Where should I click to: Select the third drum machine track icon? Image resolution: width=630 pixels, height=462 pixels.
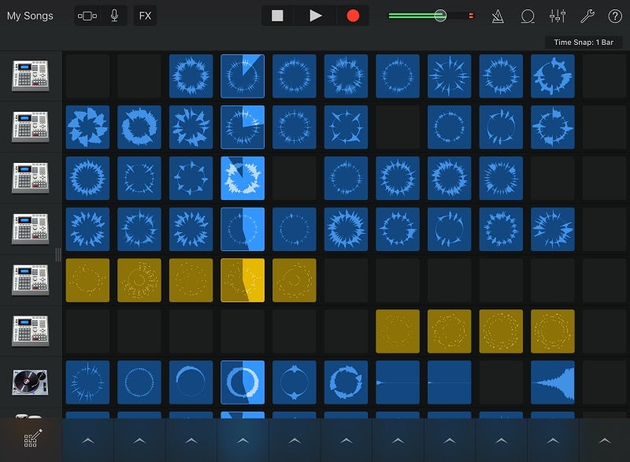(x=31, y=178)
